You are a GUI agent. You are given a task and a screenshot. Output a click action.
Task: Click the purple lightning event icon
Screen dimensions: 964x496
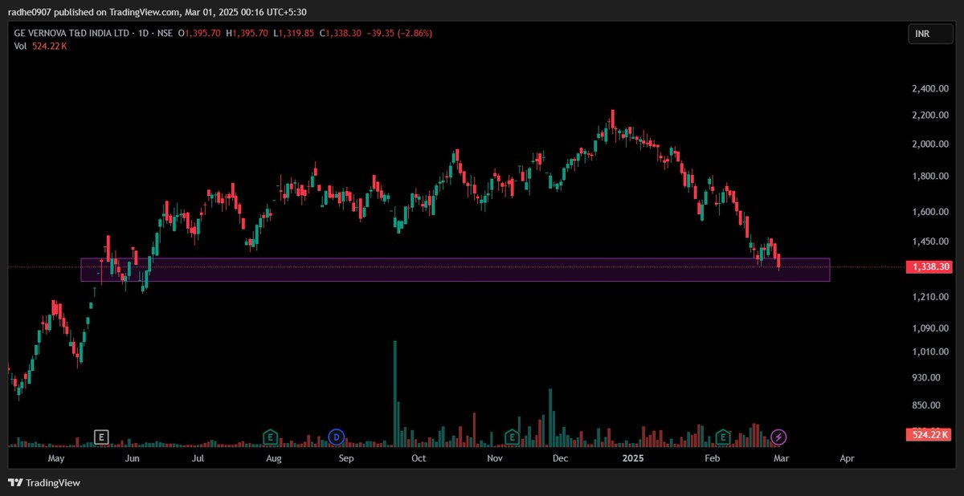pos(779,437)
